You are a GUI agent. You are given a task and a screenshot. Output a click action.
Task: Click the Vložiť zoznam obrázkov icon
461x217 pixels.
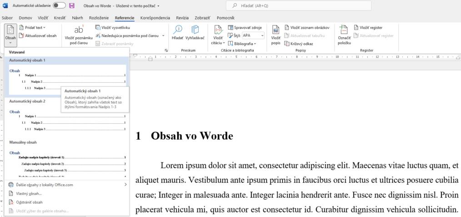click(x=287, y=28)
